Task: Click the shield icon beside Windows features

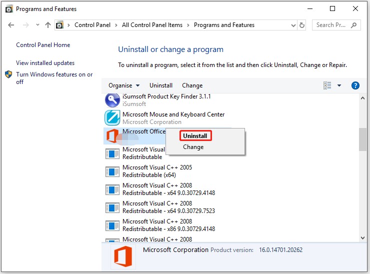Action: click(x=8, y=74)
